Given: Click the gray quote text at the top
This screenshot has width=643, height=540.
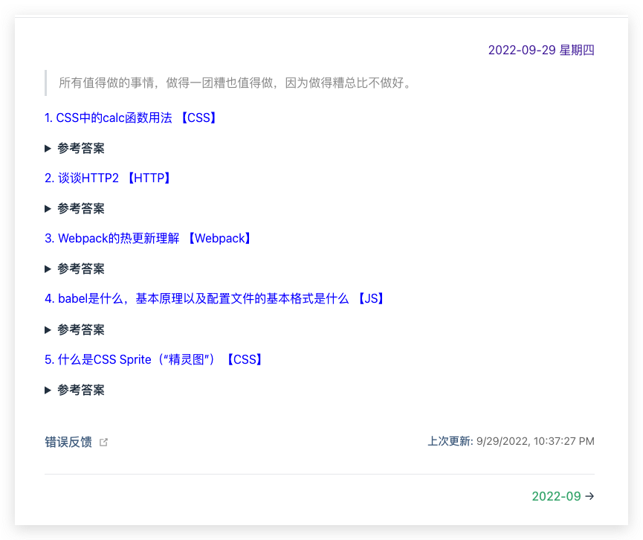Looking at the screenshot, I should 235,82.
